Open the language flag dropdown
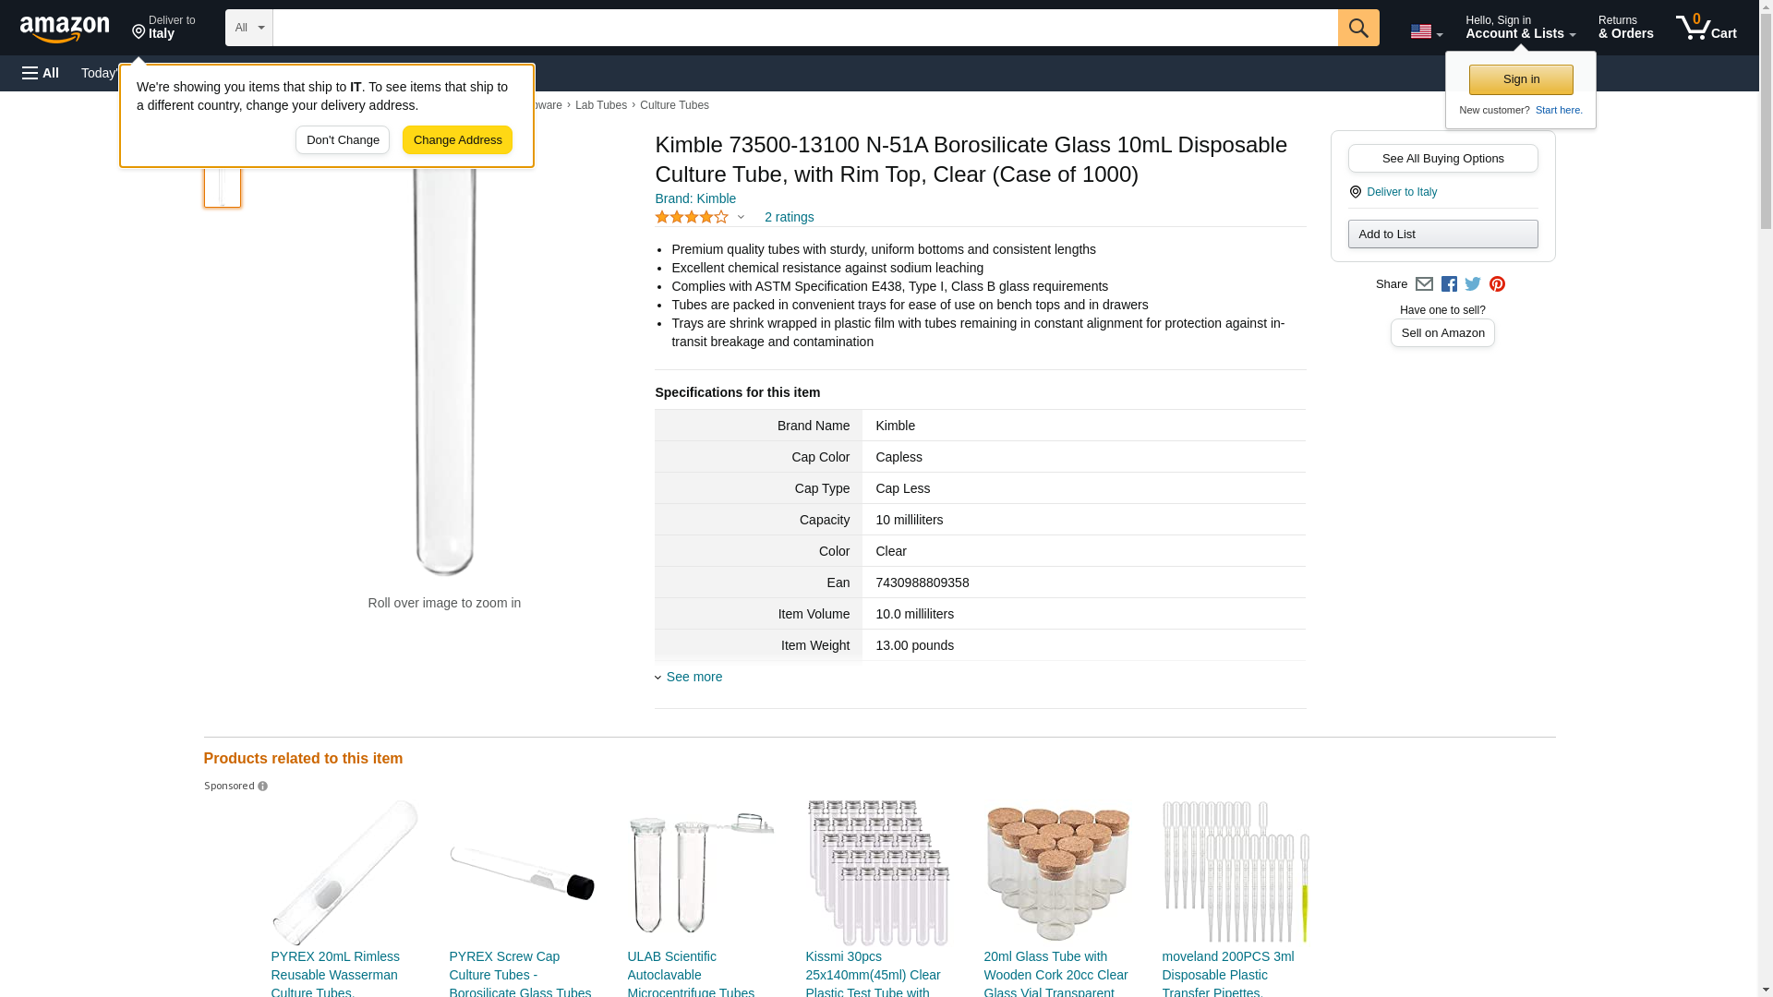The height and width of the screenshot is (997, 1773). click(x=1426, y=31)
